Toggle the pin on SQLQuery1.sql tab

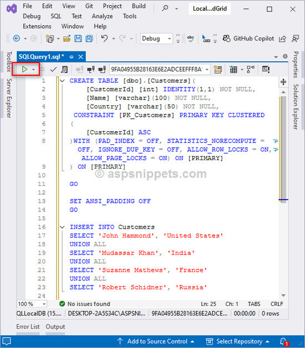pos(71,57)
